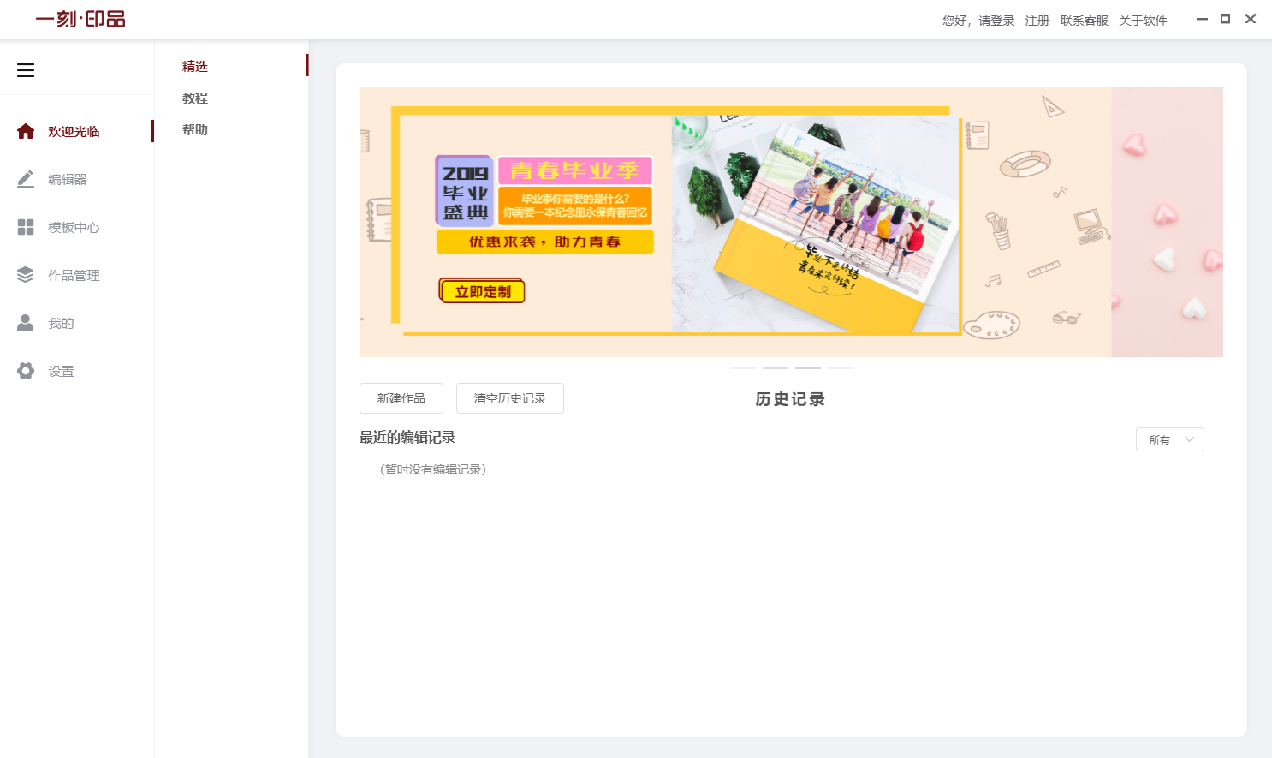
Task: Open 关于软件 about software link
Action: (x=1143, y=20)
